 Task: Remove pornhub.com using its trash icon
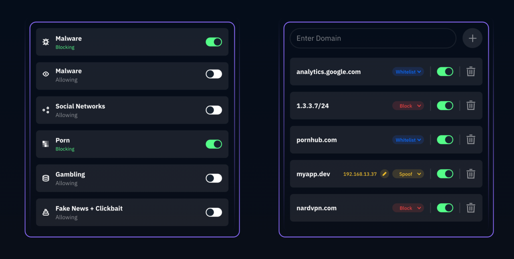tap(471, 139)
